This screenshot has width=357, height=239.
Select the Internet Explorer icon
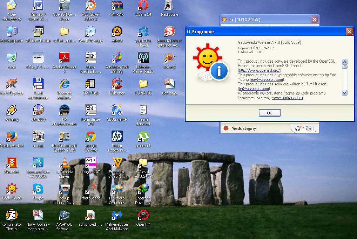[x=65, y=89]
